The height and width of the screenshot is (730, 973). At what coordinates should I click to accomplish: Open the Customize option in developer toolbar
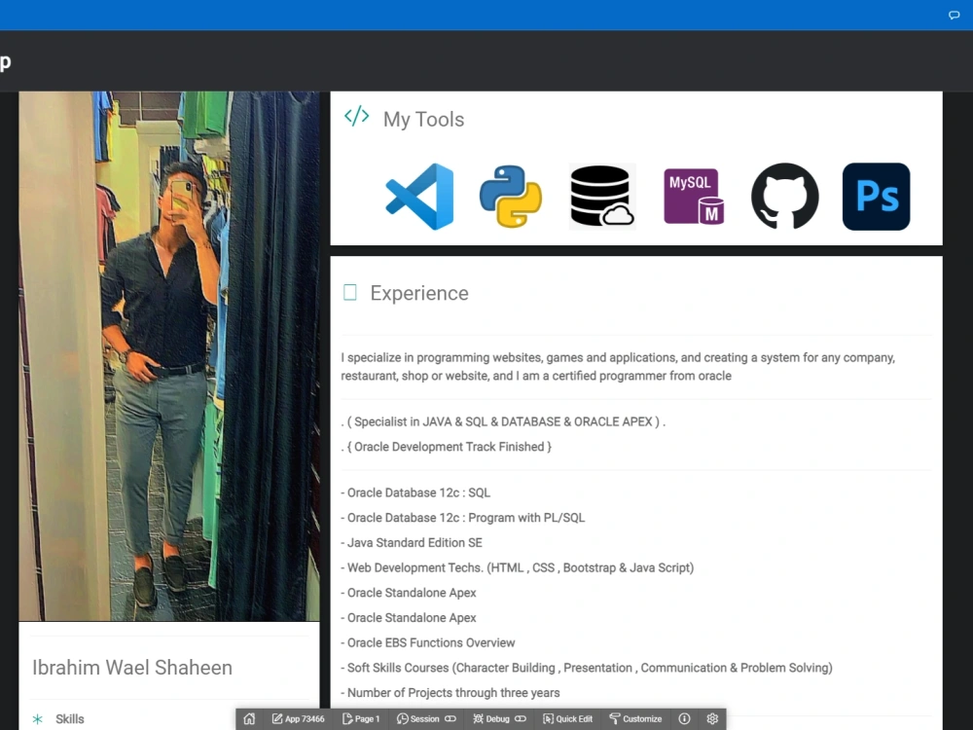[x=635, y=719]
